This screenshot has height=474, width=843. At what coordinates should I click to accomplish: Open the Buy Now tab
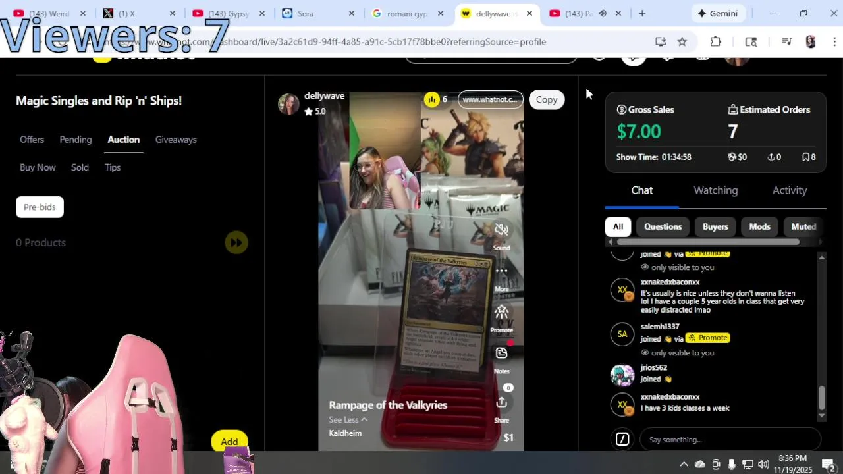[x=38, y=167]
